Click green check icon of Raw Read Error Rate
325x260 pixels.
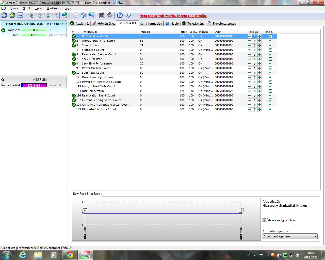(74, 36)
